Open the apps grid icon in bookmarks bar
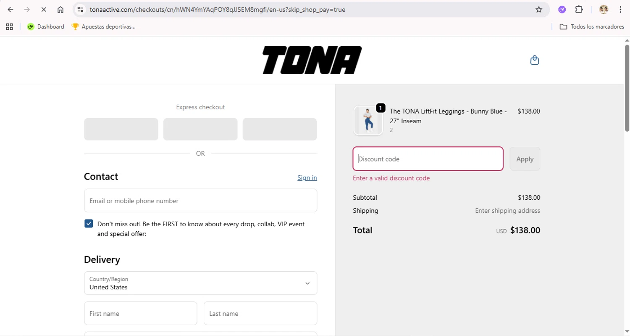 click(10, 26)
